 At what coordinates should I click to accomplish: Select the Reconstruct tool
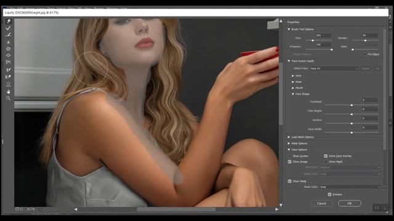pyautogui.click(x=8, y=28)
